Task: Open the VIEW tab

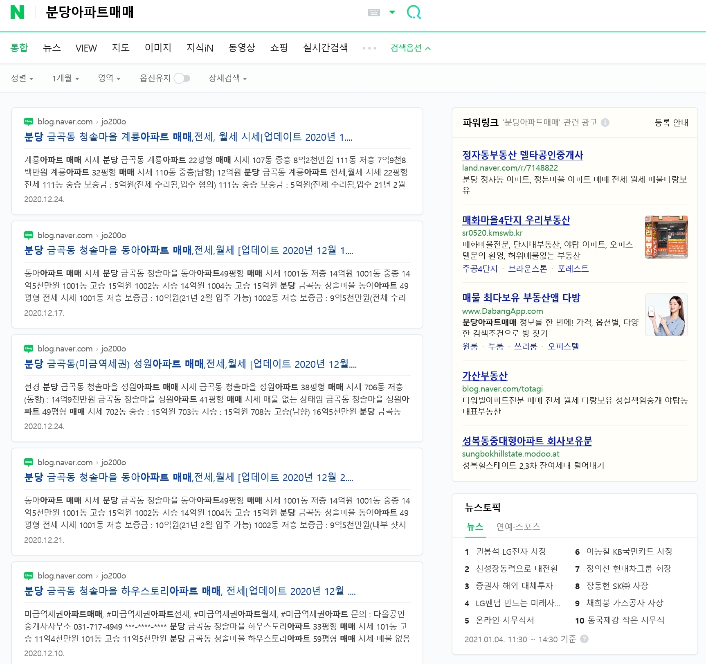Action: pos(86,48)
